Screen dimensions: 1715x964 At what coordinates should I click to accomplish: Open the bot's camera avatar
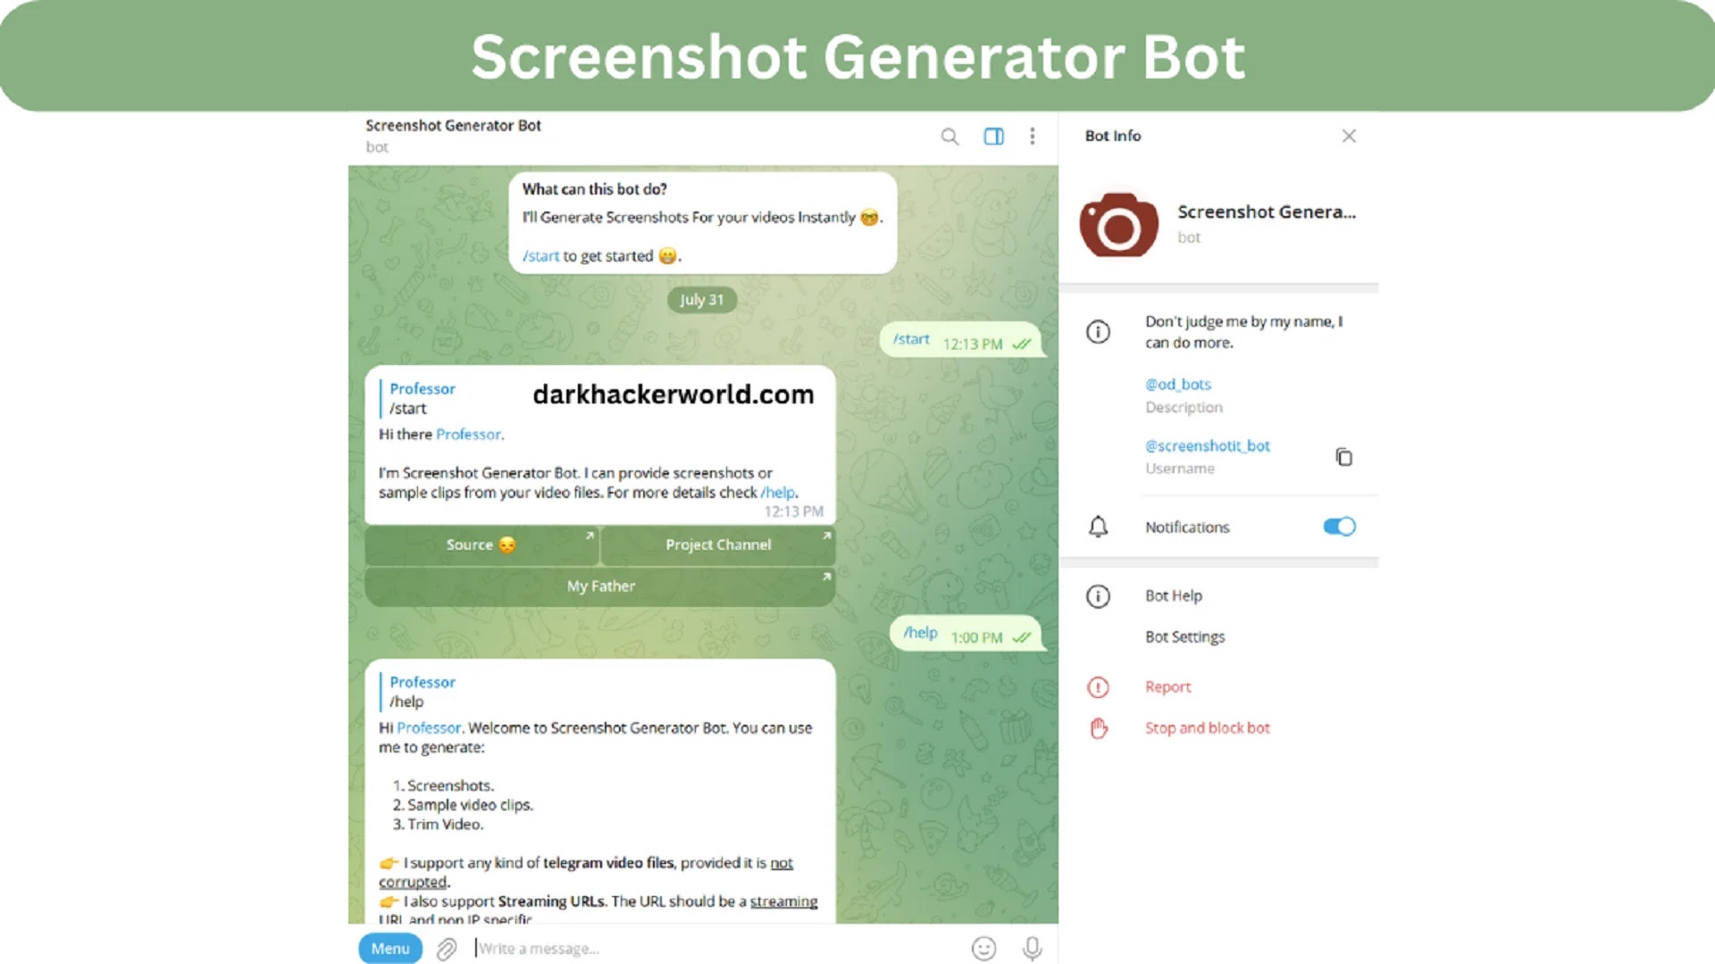click(1119, 225)
